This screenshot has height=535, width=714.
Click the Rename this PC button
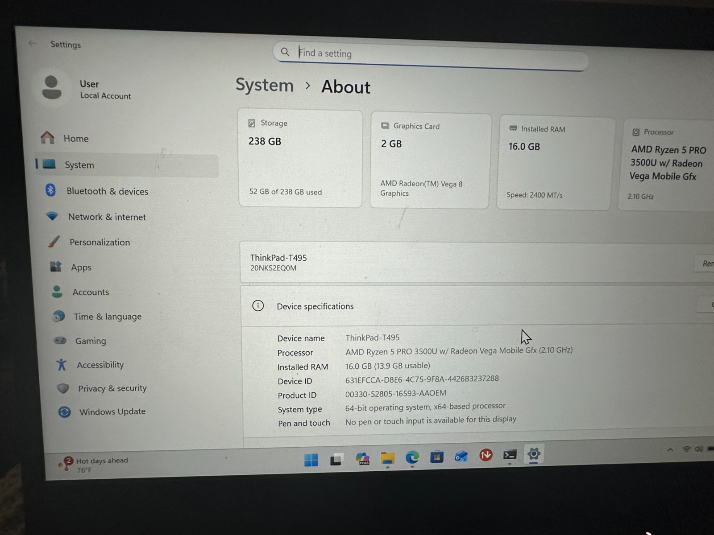tap(705, 263)
